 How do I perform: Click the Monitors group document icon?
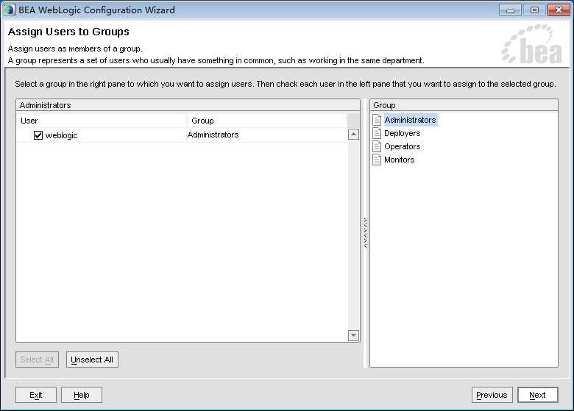click(377, 160)
